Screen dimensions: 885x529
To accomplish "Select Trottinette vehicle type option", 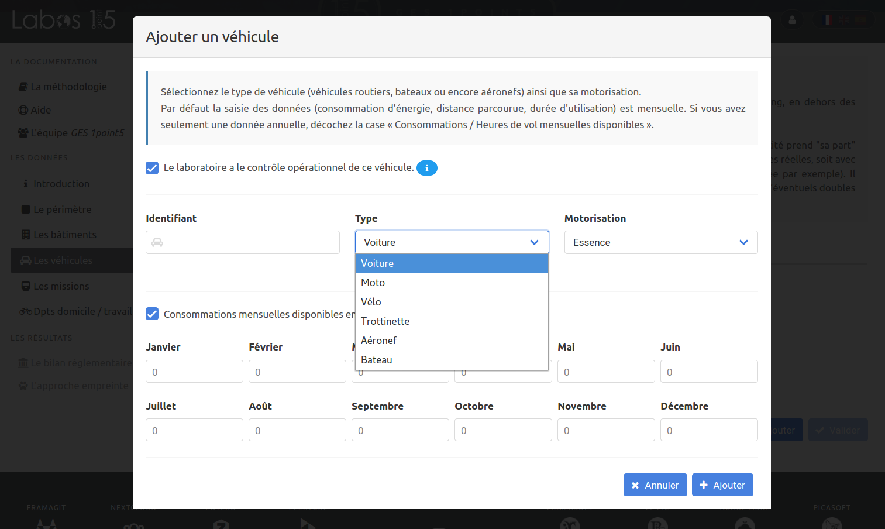I will point(385,321).
